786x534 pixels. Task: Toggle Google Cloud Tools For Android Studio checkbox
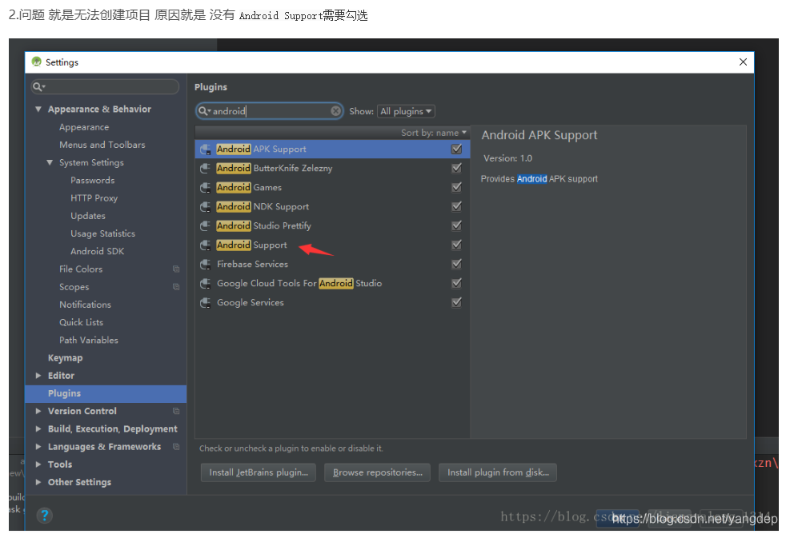(457, 283)
